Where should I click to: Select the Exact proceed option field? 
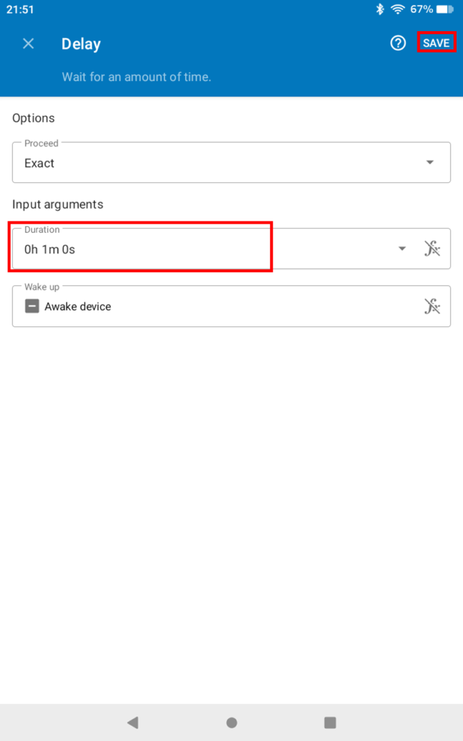pos(217,163)
